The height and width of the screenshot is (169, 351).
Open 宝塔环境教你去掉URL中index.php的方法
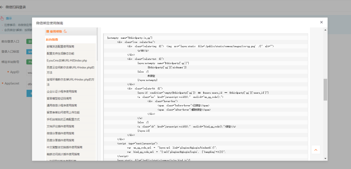coord(71,82)
